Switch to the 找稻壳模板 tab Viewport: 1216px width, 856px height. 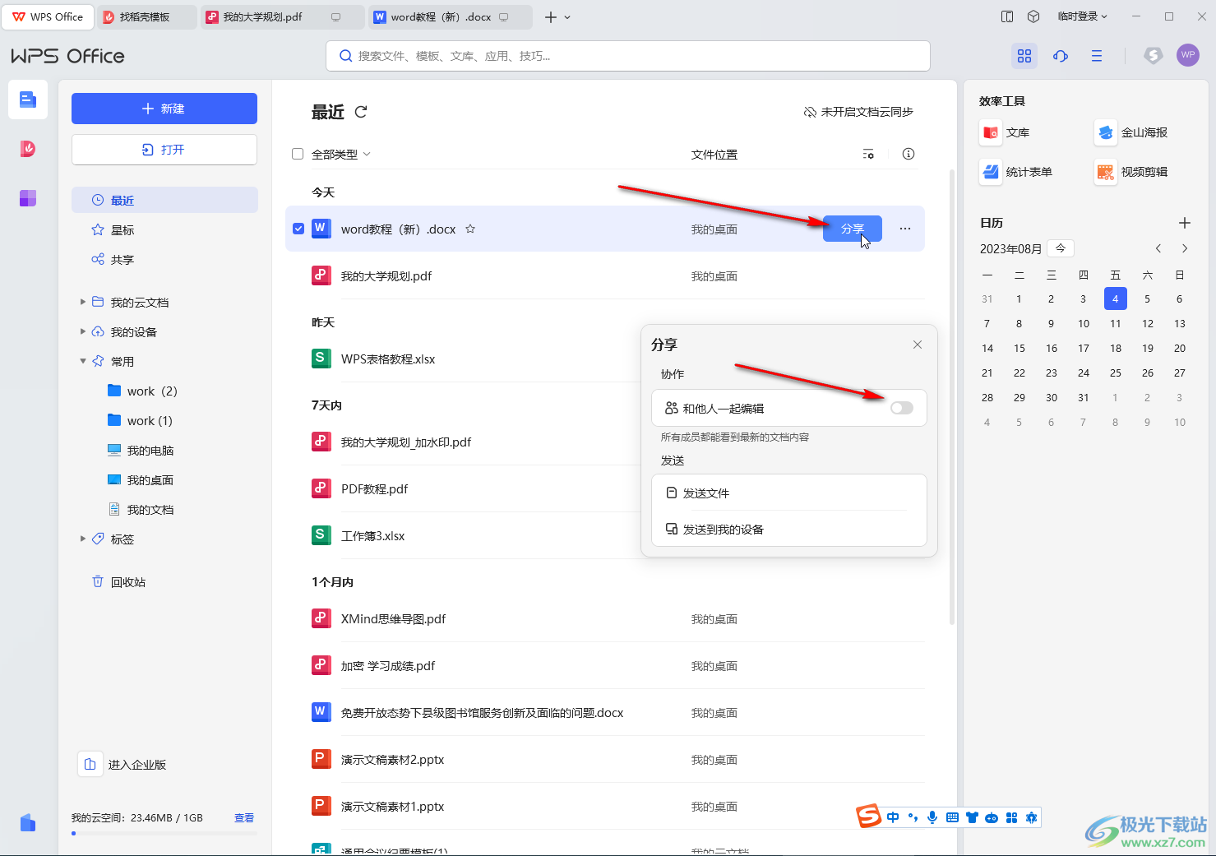point(148,17)
